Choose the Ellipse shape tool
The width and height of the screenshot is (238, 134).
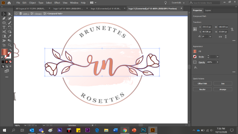coord(4,23)
